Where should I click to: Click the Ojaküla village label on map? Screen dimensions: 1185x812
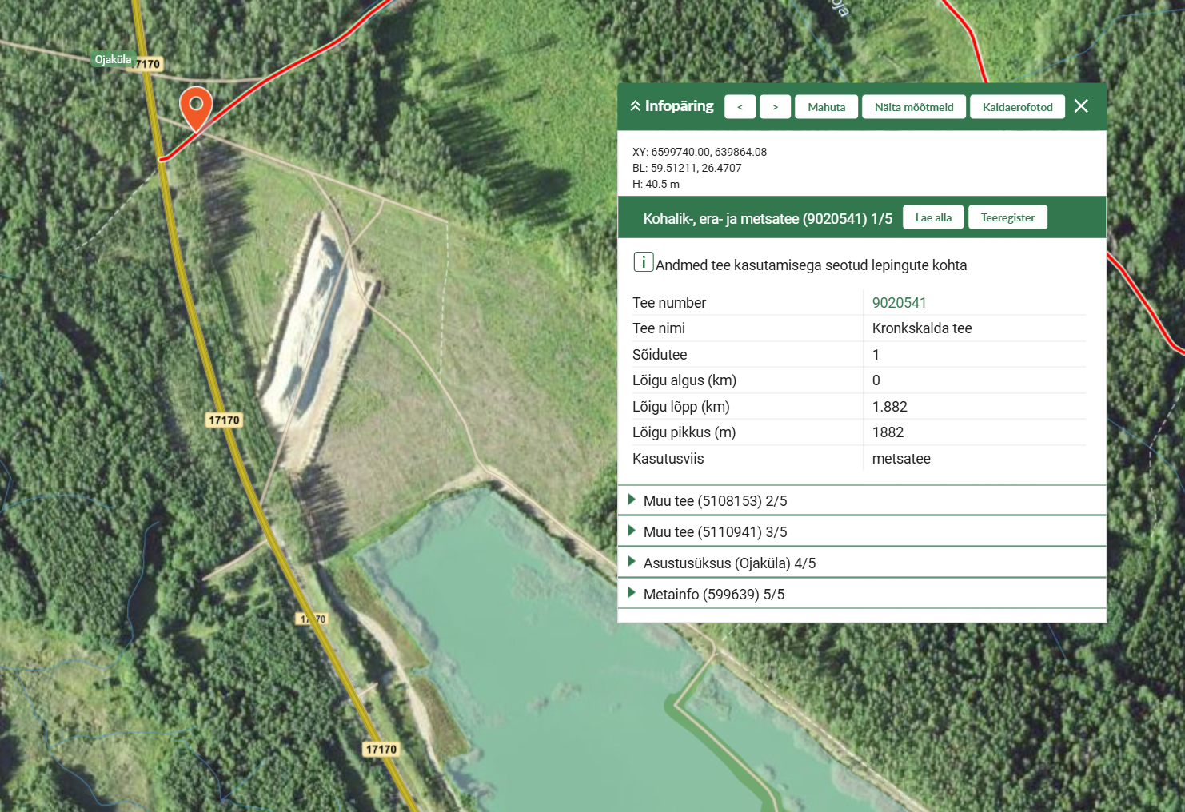pos(113,60)
